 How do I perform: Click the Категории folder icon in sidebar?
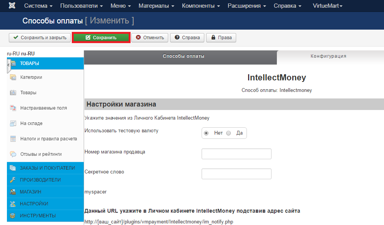pyautogui.click(x=13, y=77)
